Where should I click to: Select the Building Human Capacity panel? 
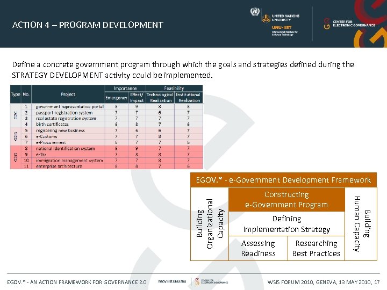coord(361,223)
